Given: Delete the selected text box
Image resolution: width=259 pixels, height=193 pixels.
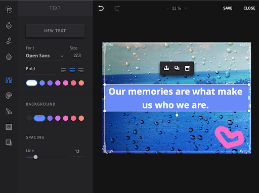Looking at the screenshot, I should click(x=187, y=68).
